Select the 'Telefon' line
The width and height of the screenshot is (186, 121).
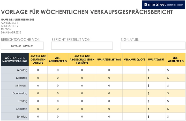[6, 29]
